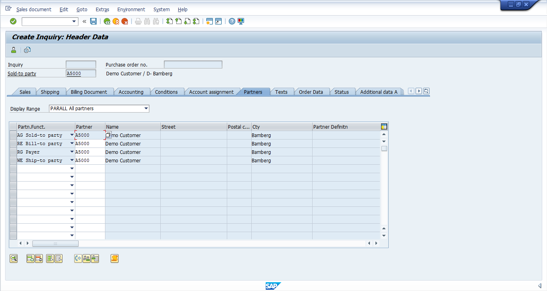Click the Save diskette icon

point(93,21)
